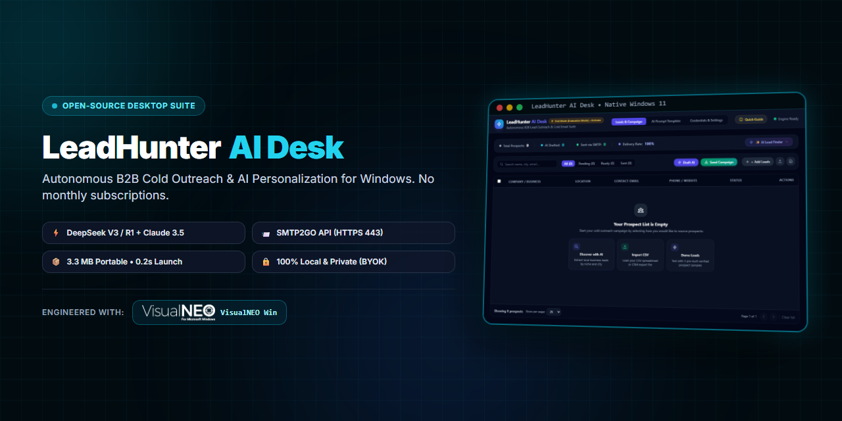Image resolution: width=842 pixels, height=421 pixels.
Task: Click the green maximize dot on the app window
Action: 519,107
